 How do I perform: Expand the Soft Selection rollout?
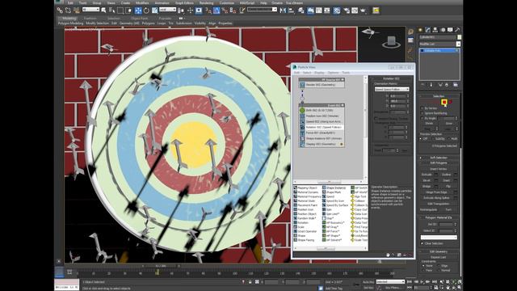click(439, 158)
